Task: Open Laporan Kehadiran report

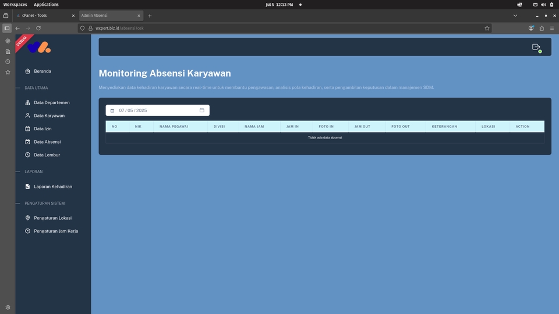Action: (x=53, y=187)
